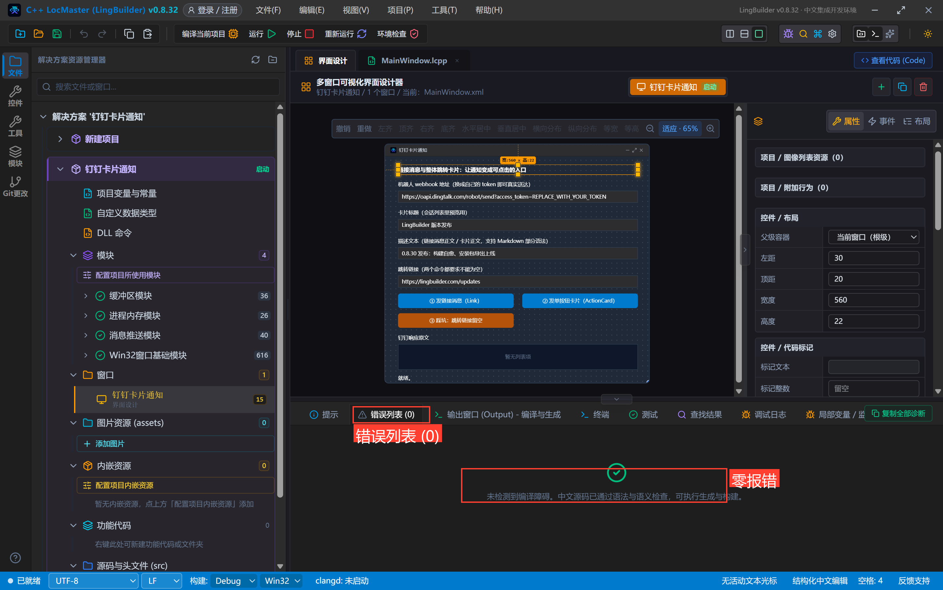Click the compile current project chip icon

click(x=233, y=34)
